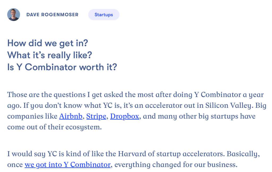Open the Airbnb hyperlink
272x172 pixels.
pyautogui.click(x=71, y=116)
